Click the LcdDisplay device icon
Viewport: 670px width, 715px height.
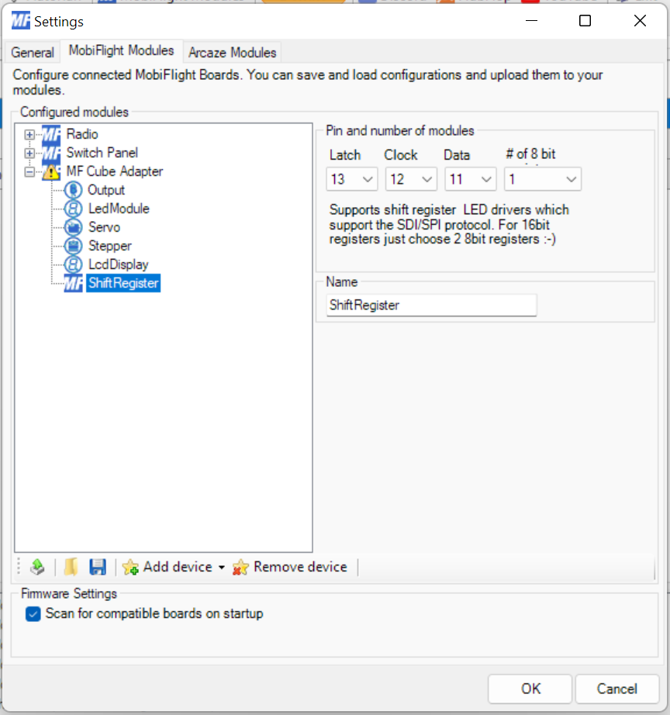(x=73, y=264)
